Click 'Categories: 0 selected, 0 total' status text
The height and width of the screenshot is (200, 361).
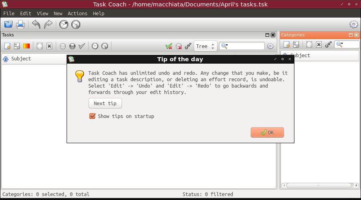click(46, 194)
